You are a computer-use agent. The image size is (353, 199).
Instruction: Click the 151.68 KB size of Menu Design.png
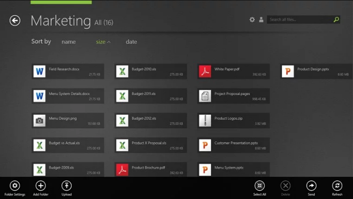(x=94, y=124)
